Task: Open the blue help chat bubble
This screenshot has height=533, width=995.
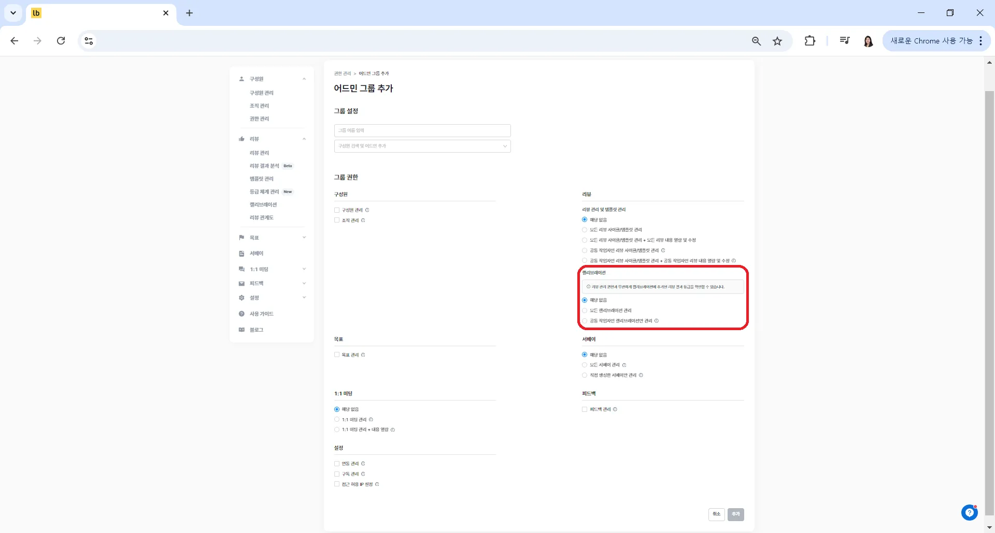Action: (x=969, y=512)
